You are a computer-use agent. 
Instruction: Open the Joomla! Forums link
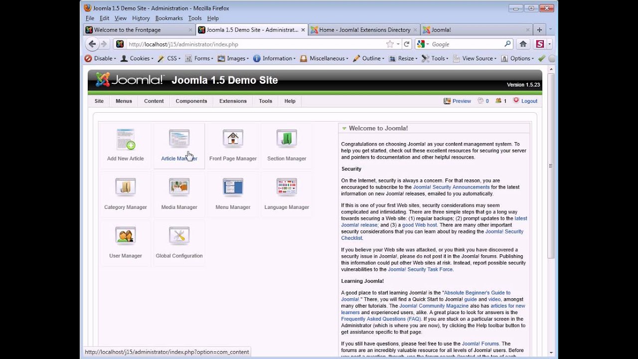point(480,344)
